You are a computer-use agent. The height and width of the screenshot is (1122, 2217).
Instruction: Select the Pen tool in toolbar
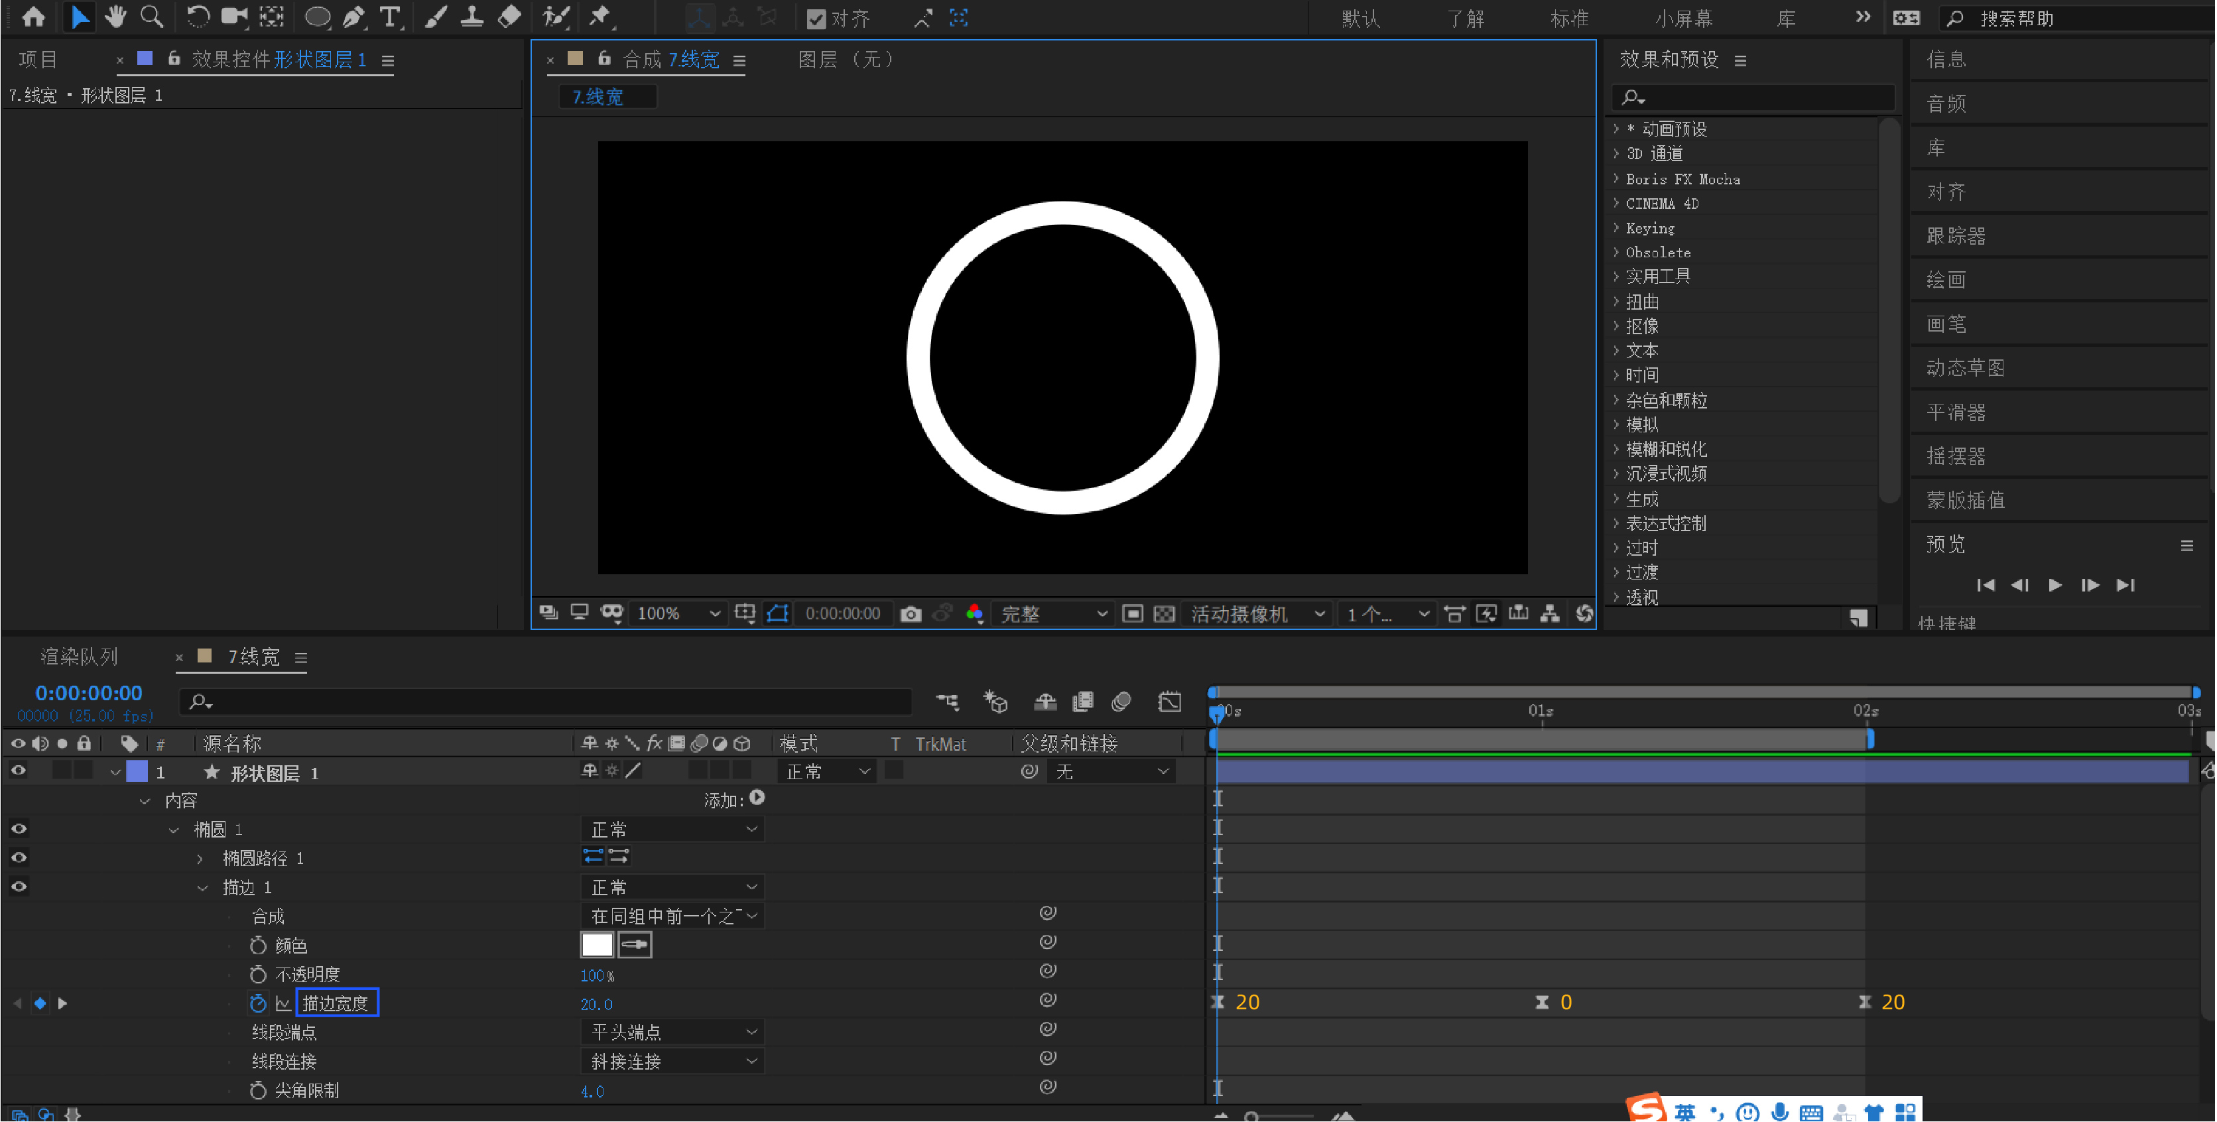click(353, 17)
